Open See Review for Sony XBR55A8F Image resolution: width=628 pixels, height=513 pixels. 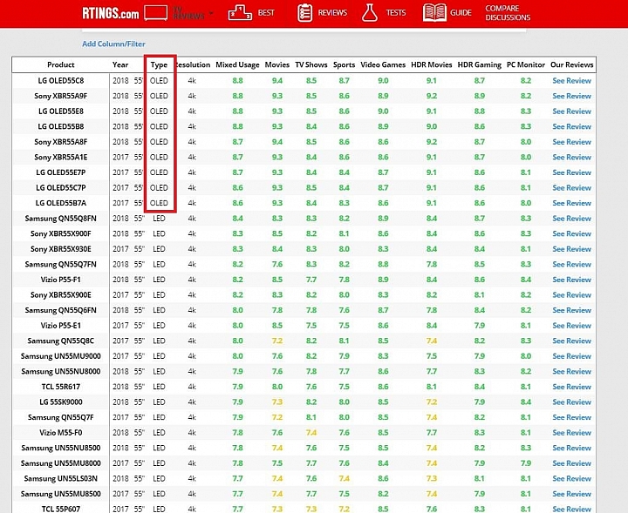pos(572,142)
